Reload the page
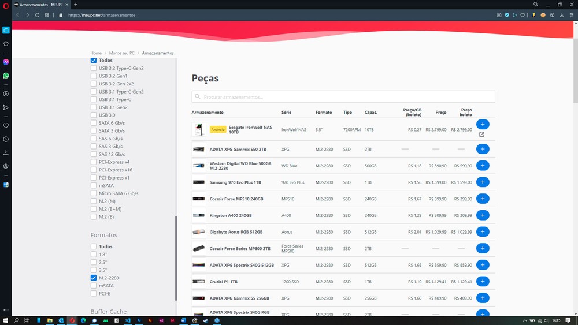This screenshot has width=578, height=325. [37, 15]
